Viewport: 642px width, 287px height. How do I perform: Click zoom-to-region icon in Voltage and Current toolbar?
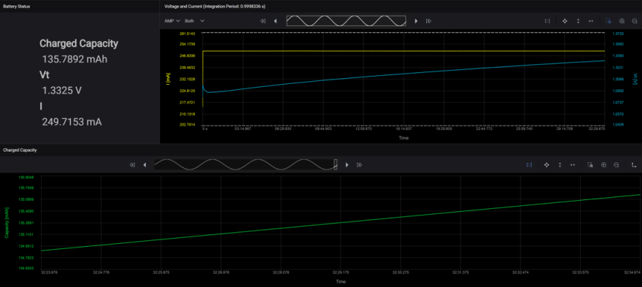[x=608, y=21]
